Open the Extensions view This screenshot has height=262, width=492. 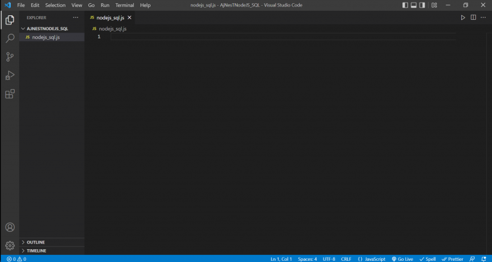coord(10,94)
